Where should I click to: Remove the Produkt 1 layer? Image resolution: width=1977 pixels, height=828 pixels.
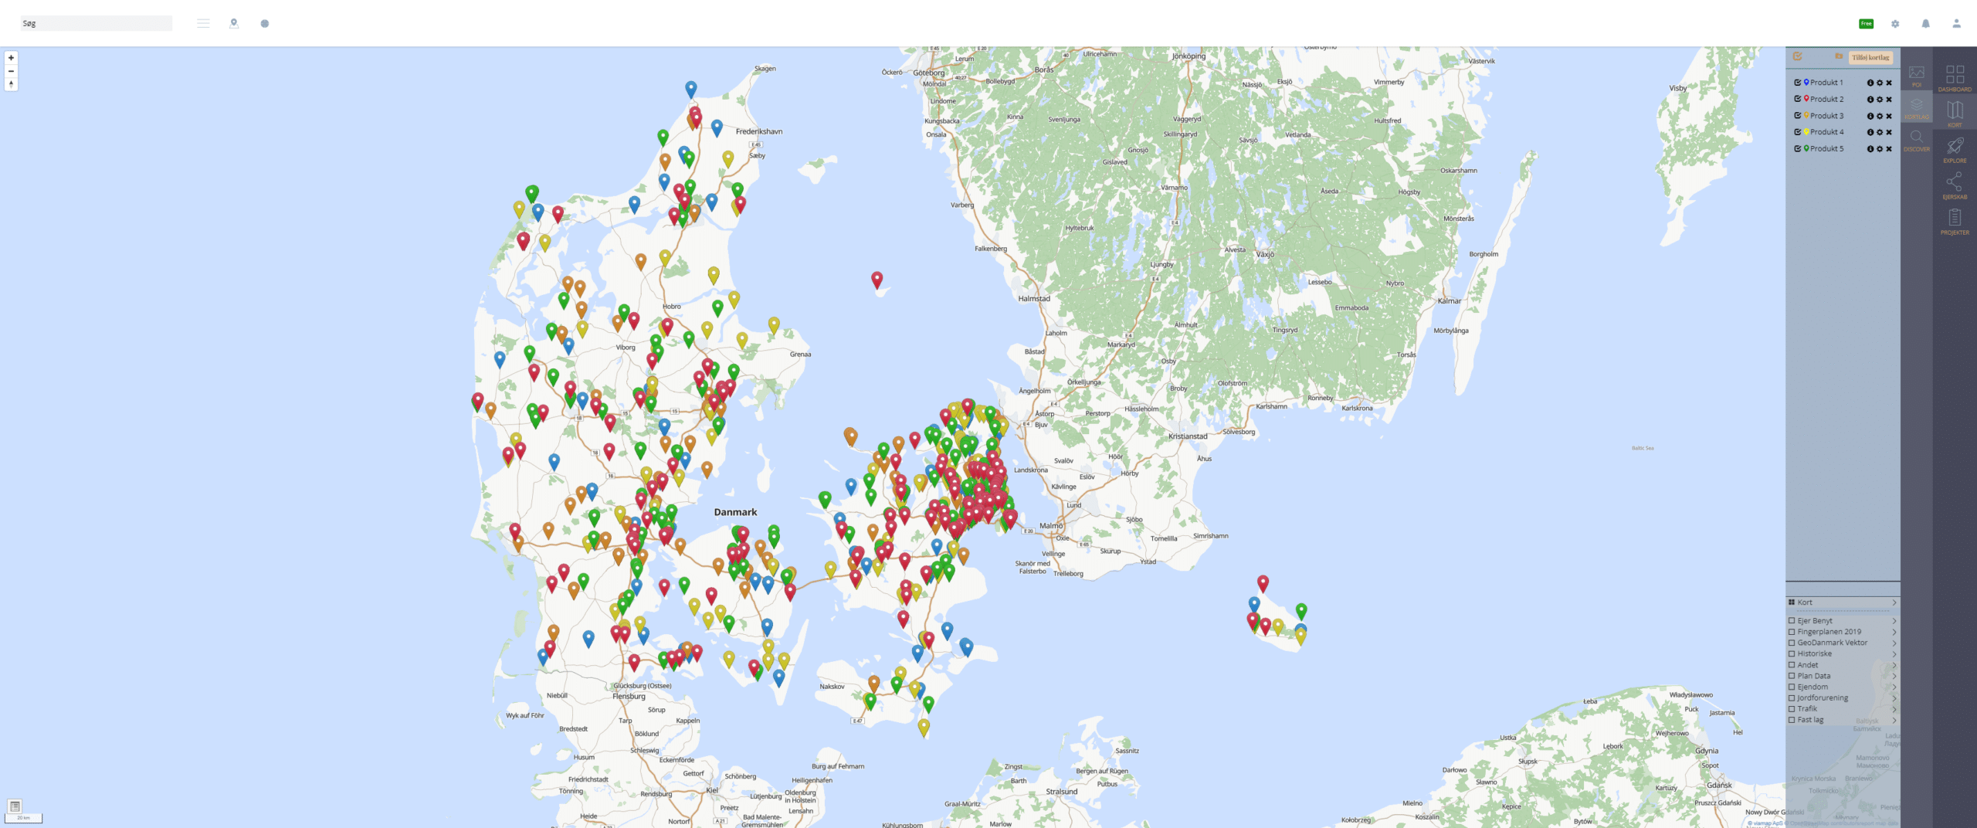tap(1889, 83)
